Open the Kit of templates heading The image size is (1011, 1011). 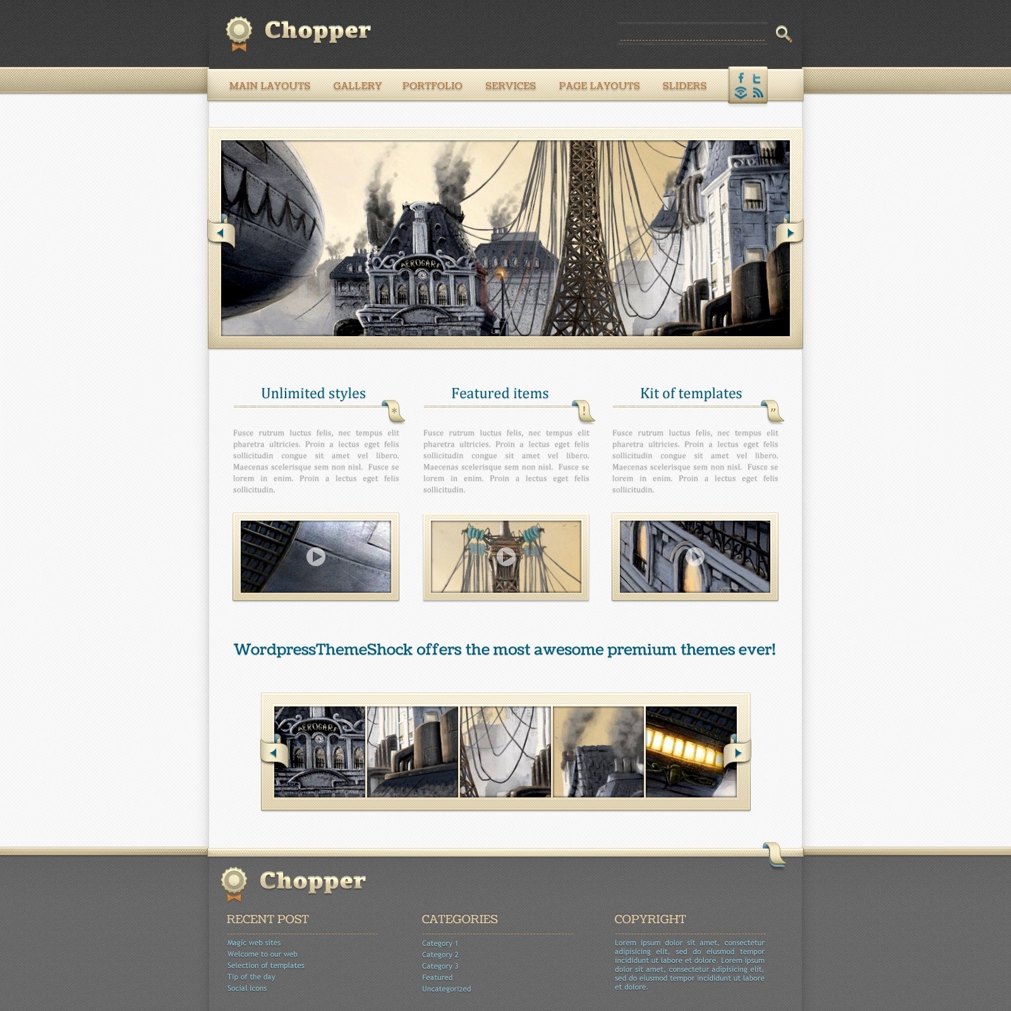pos(691,393)
